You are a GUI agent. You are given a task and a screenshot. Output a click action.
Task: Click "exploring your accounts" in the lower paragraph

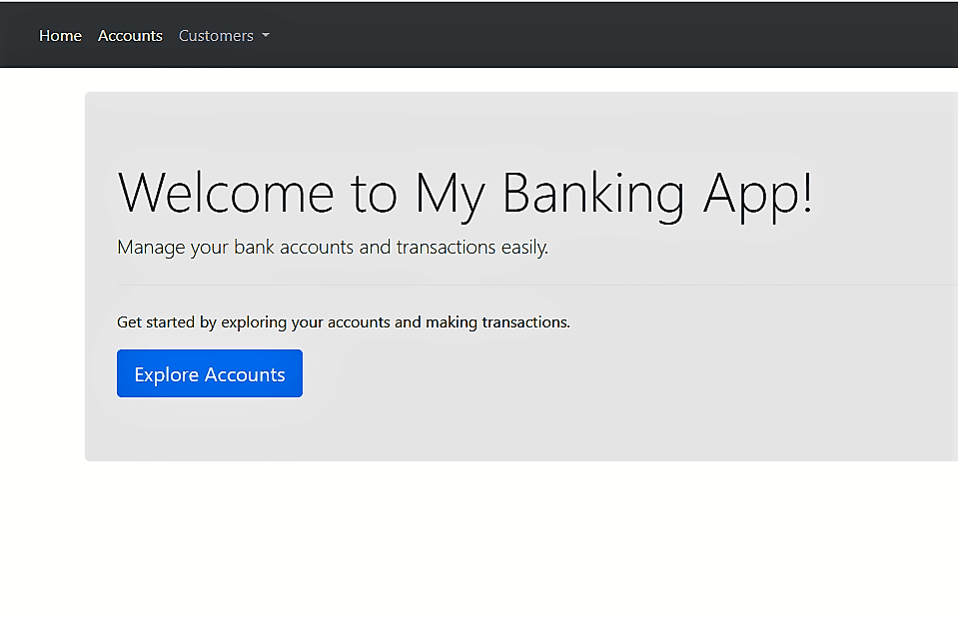[x=306, y=321]
